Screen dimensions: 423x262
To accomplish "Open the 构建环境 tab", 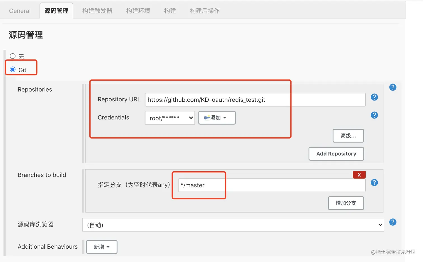I will click(138, 11).
